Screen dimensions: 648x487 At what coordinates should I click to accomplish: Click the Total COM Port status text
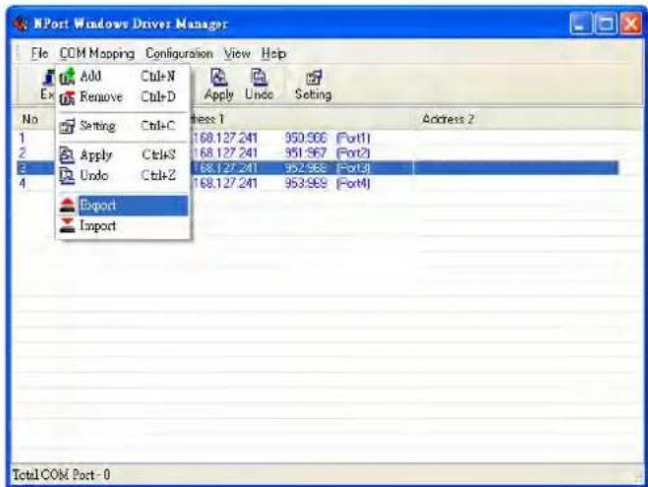coord(62,474)
